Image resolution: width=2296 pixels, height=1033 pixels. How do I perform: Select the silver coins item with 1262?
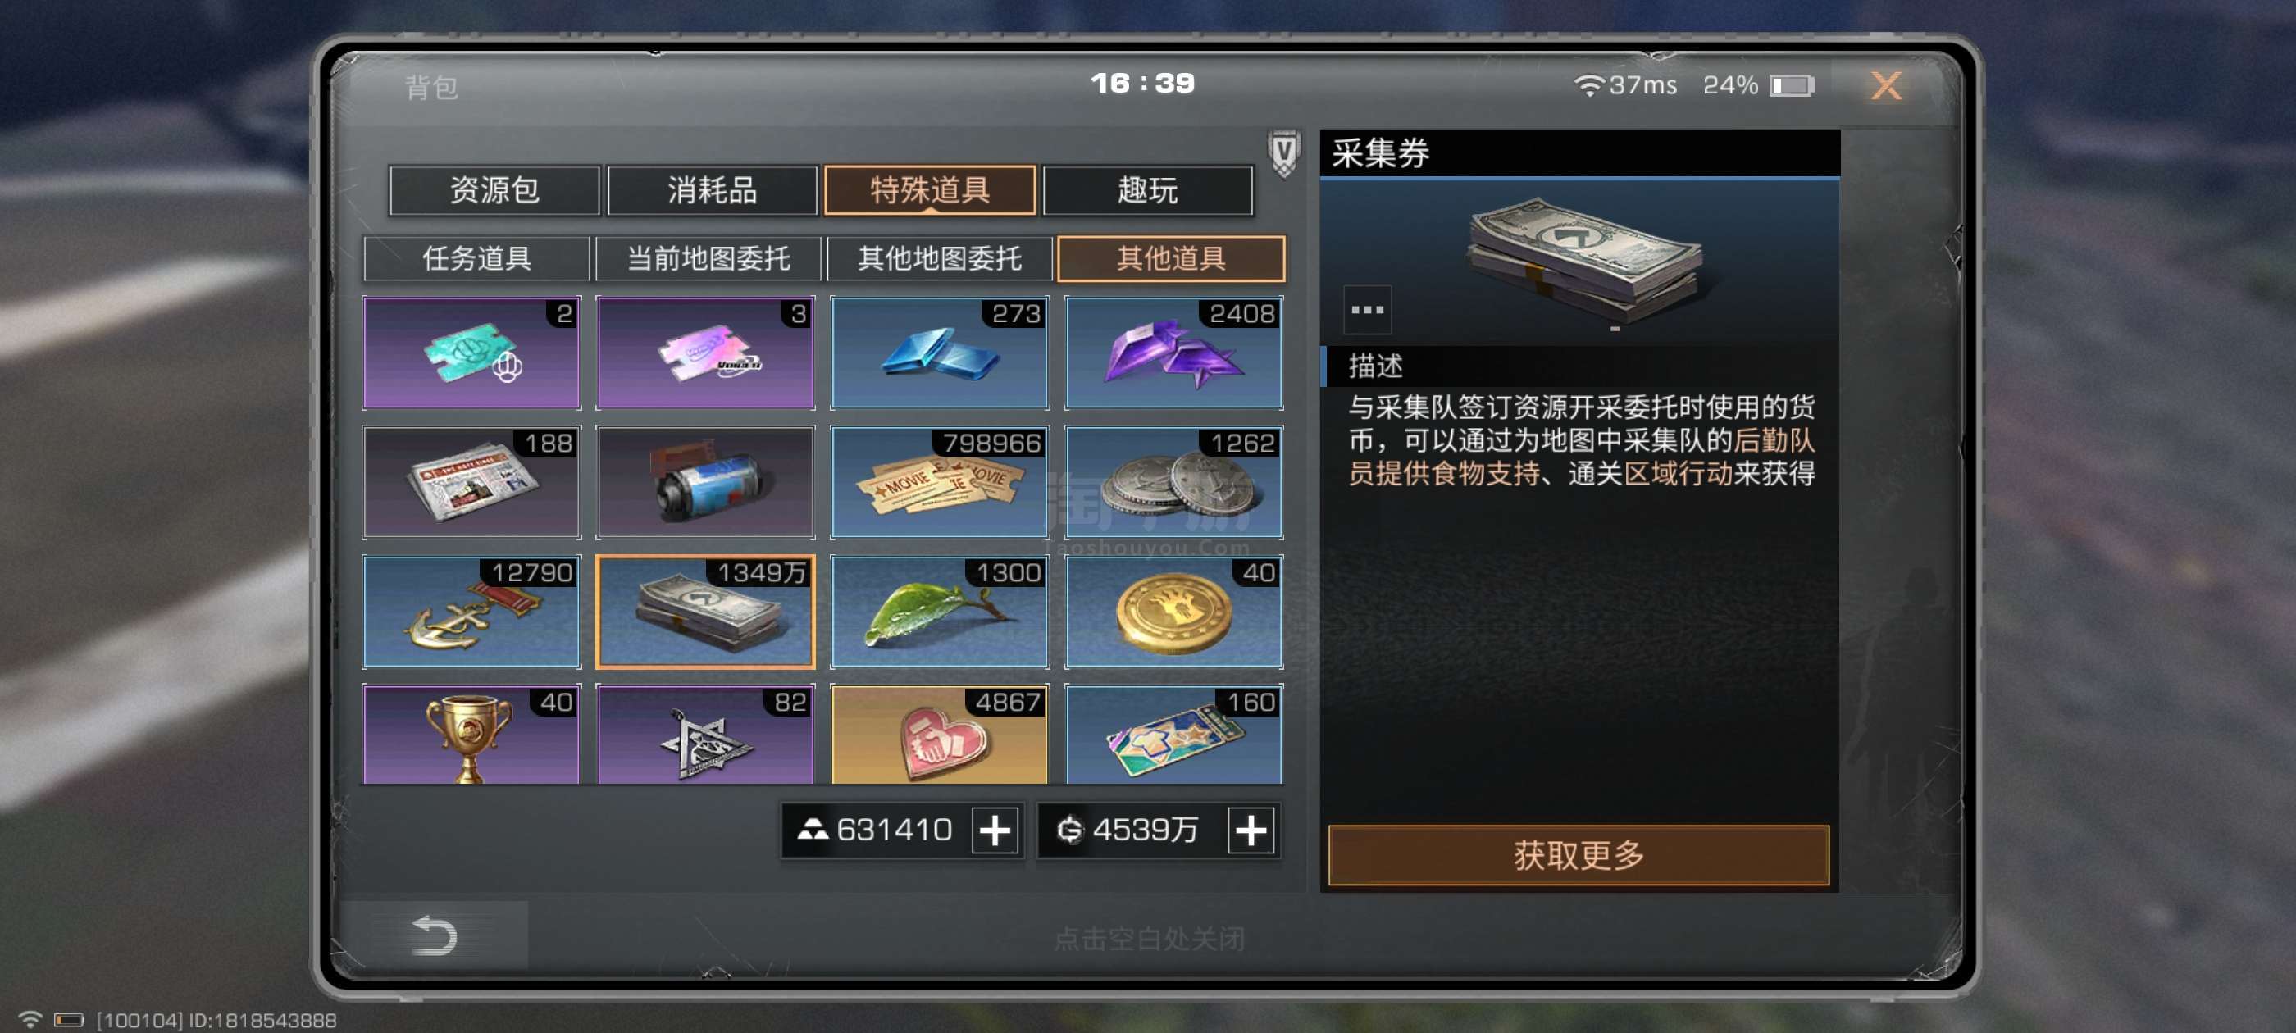pyautogui.click(x=1174, y=482)
